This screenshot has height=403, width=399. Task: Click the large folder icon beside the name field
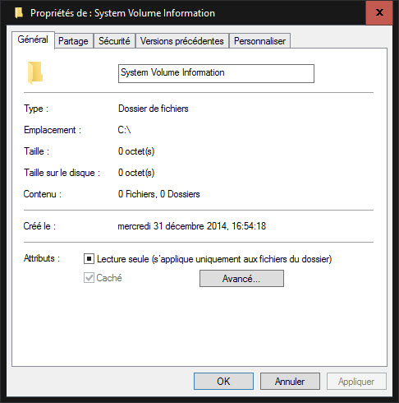point(35,73)
